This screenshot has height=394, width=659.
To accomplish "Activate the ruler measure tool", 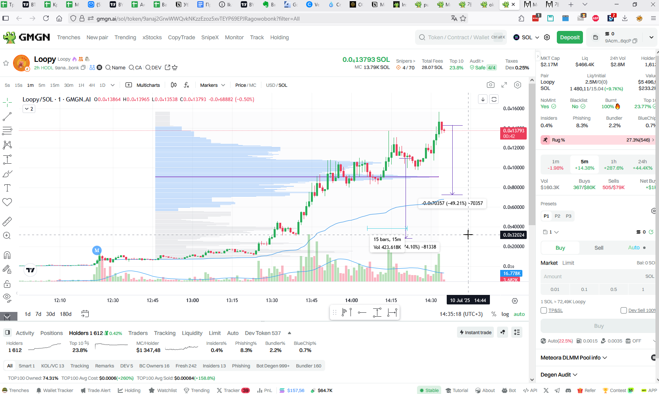I will point(7,221).
